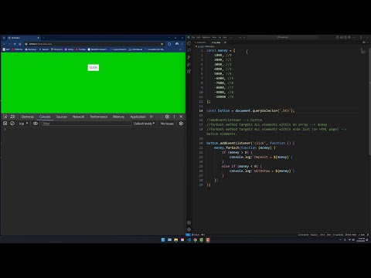The width and height of the screenshot is (371, 278).
Task: Open Run and Debug in the activity bar
Action: click(189, 64)
